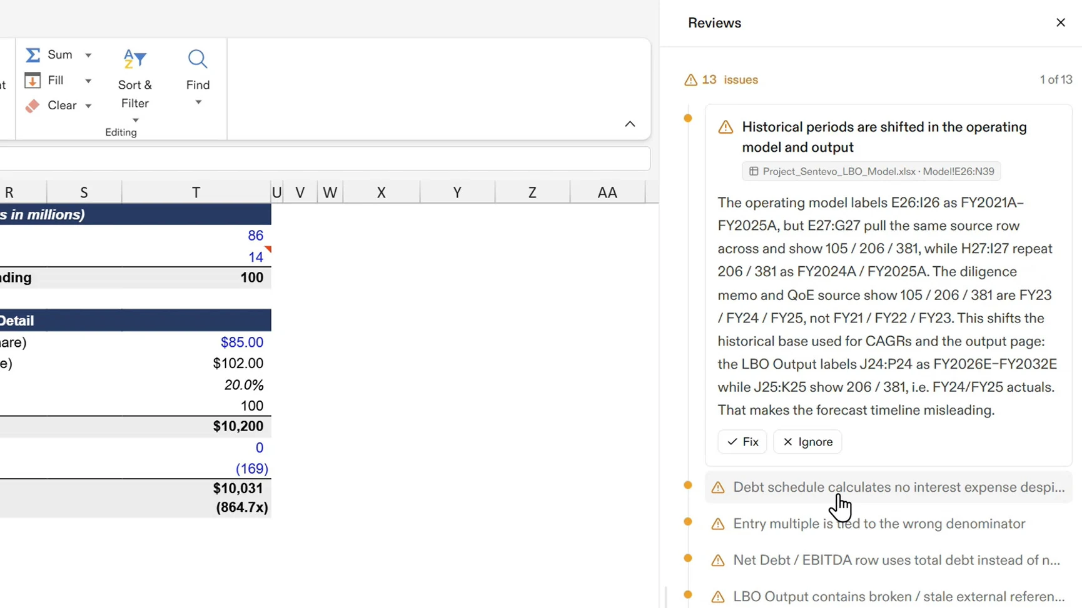Screen dimensions: 1082x608
Task: Select column S header
Action: coord(84,192)
